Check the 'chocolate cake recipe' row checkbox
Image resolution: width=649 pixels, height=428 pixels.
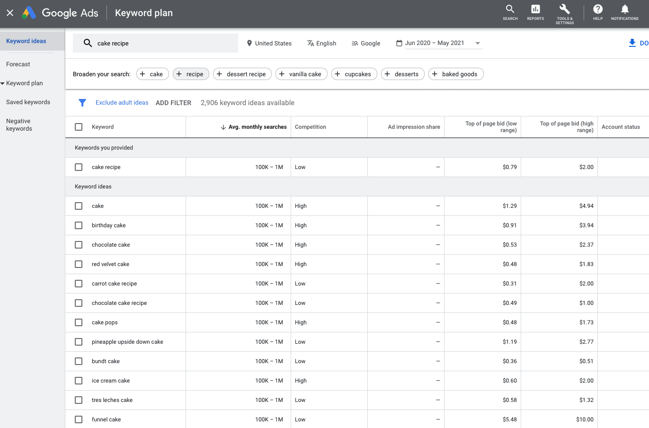(x=79, y=303)
